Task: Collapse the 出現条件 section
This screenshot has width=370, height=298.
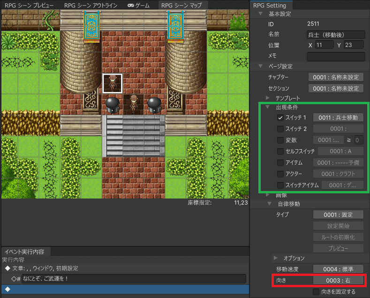Action: pos(268,107)
